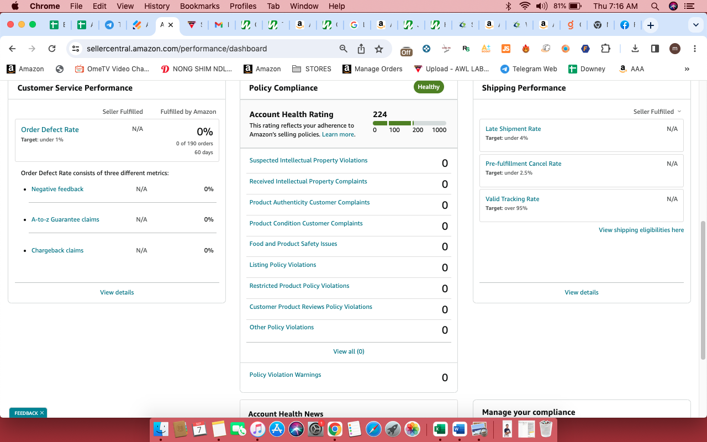The image size is (707, 442).
Task: Open the tab search chevron dropdown
Action: [x=695, y=25]
